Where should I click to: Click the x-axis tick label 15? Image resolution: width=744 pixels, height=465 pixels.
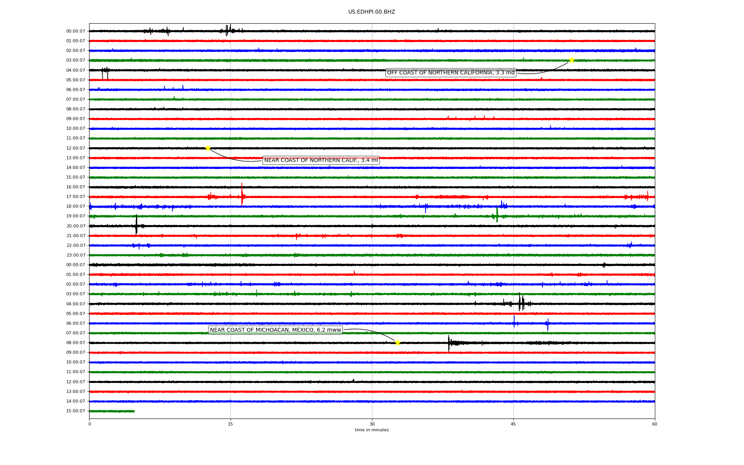[231, 424]
